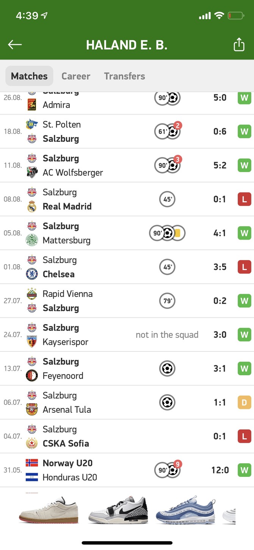This screenshot has width=254, height=550.
Task: Select the Matches tab
Action: click(x=29, y=76)
